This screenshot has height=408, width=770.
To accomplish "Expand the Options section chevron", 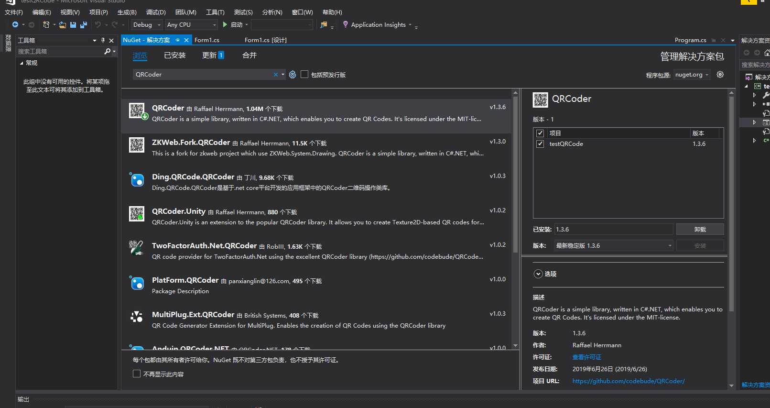I will click(x=538, y=274).
